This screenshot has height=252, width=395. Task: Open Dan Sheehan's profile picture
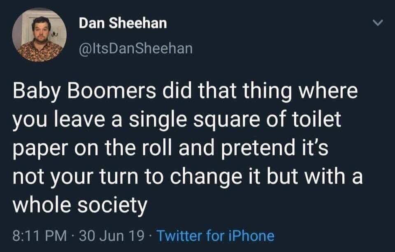click(x=39, y=35)
